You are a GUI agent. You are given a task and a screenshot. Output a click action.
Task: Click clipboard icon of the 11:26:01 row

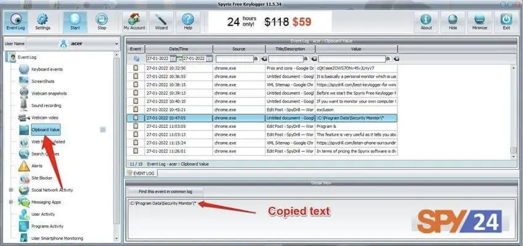pyautogui.click(x=136, y=151)
